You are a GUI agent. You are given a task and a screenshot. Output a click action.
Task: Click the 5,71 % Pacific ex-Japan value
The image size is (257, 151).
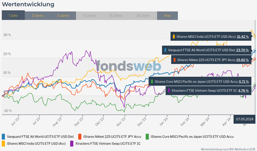[243, 81]
